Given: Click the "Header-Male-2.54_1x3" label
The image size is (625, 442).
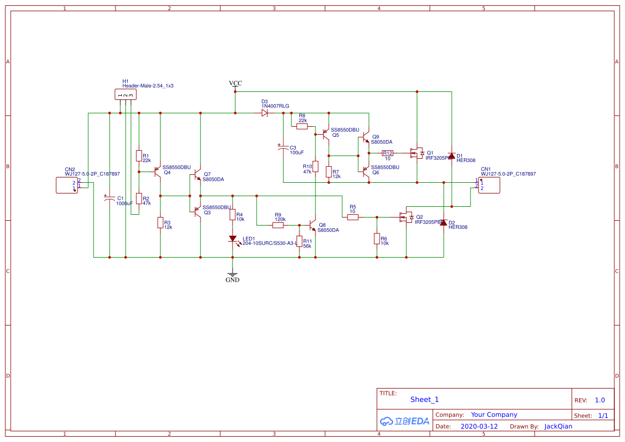Looking at the screenshot, I should [148, 86].
